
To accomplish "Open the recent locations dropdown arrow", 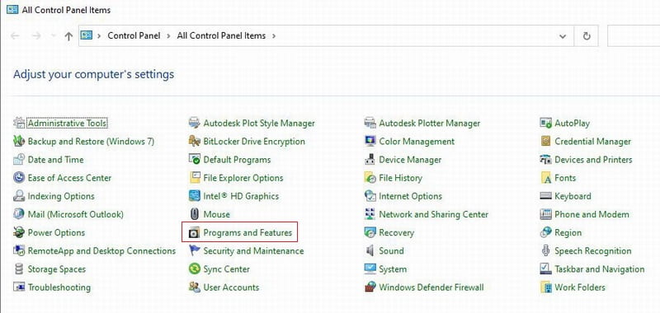I will (53, 36).
